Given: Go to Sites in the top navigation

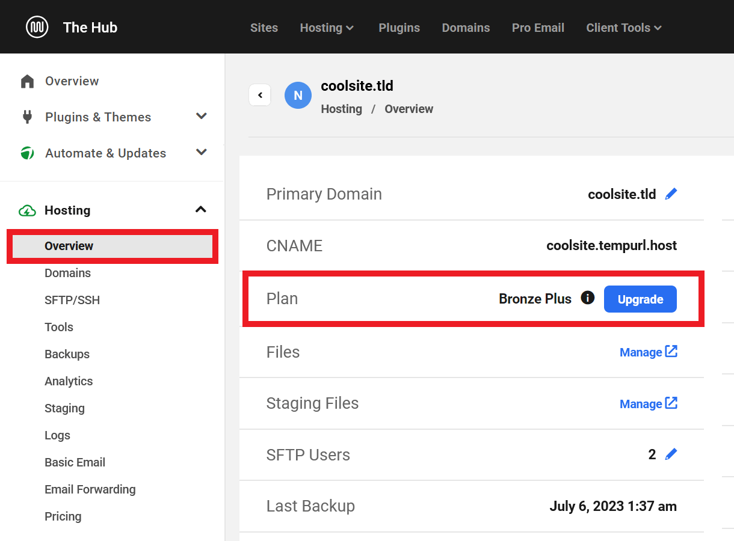Looking at the screenshot, I should [264, 28].
